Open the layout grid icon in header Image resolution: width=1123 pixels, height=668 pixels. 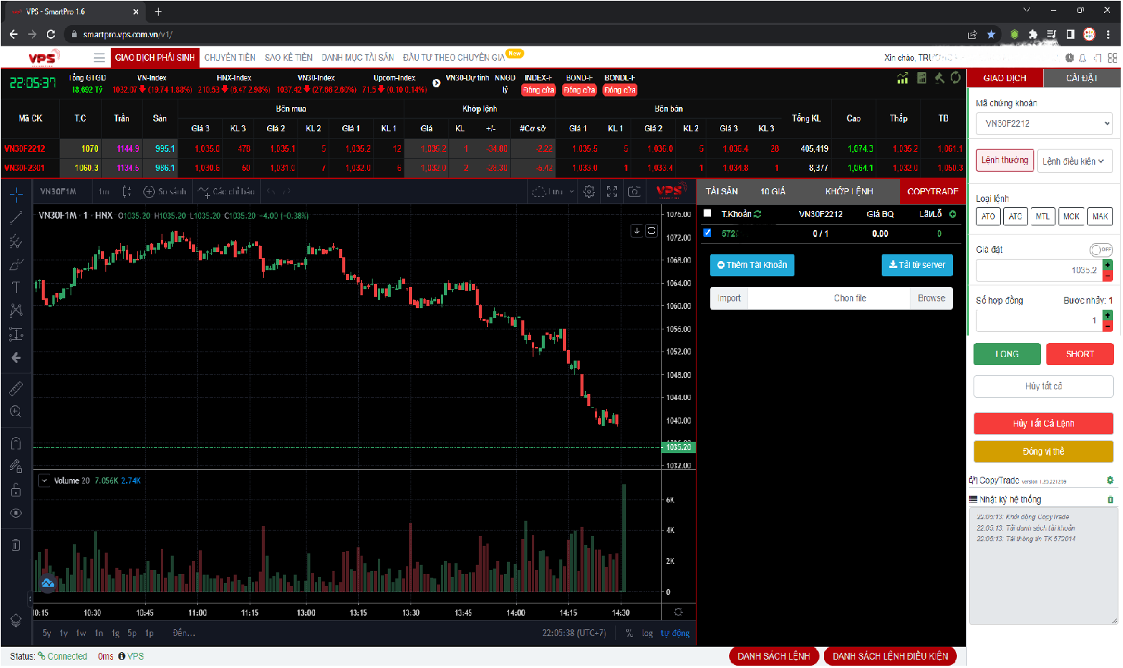1112,58
